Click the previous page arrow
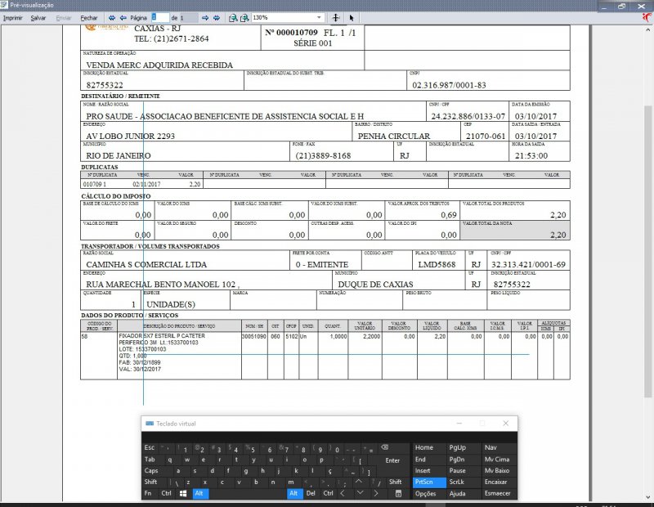654x507 pixels. click(123, 17)
